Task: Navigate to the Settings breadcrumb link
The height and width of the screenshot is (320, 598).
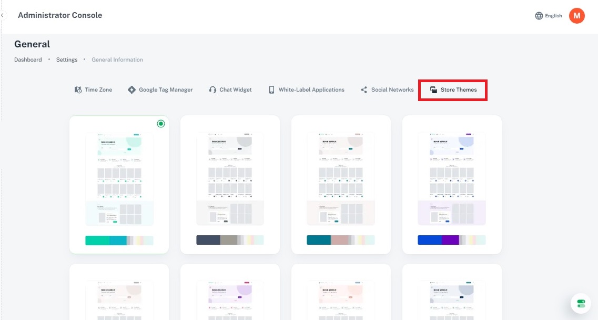Action: (67, 60)
